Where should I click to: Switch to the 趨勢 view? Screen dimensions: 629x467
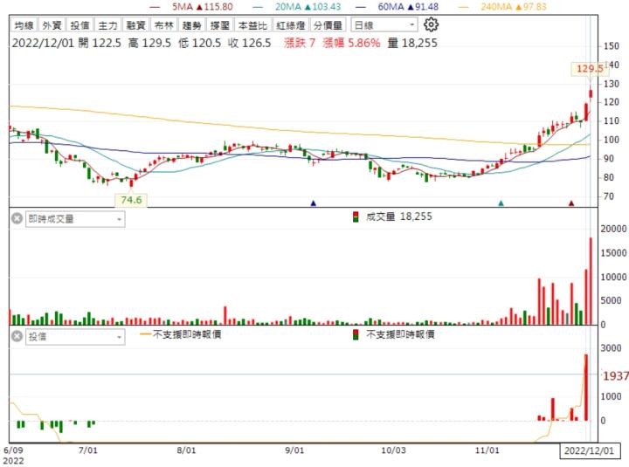pyautogui.click(x=191, y=25)
